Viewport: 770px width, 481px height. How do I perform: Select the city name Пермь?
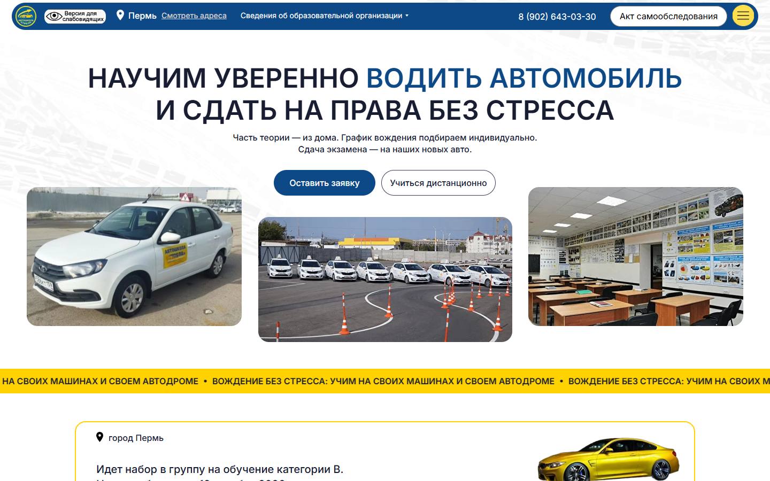[142, 16]
